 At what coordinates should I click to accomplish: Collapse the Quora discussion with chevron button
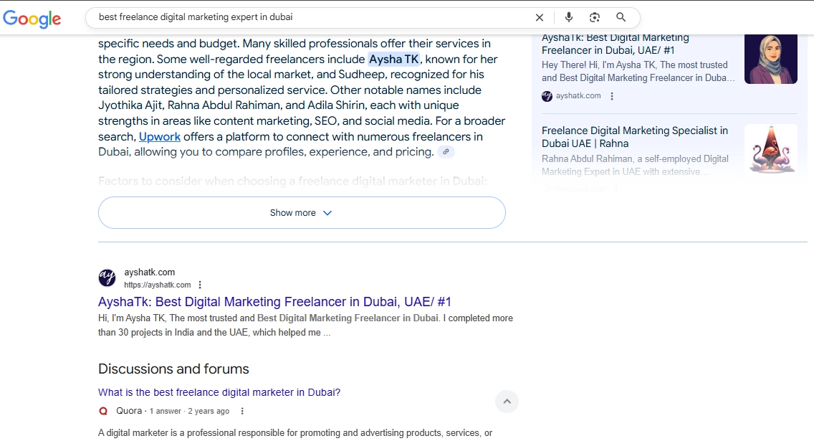(507, 402)
